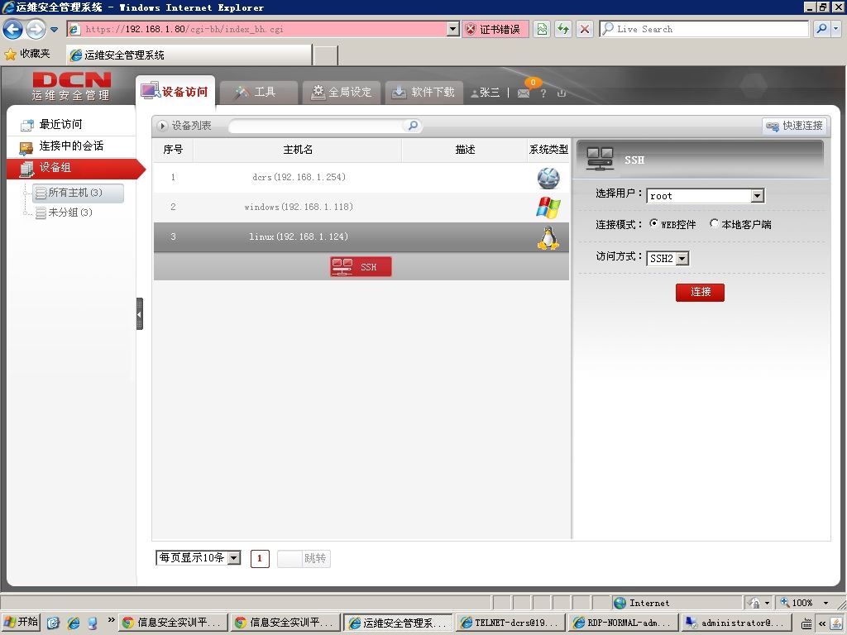Viewport: 847px width, 635px height.
Task: Open the search provider dropdown arrow
Action: tap(835, 29)
